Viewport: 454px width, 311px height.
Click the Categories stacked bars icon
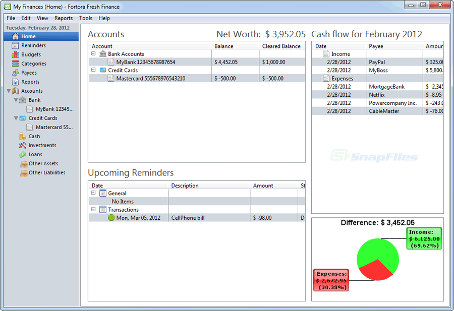click(15, 64)
